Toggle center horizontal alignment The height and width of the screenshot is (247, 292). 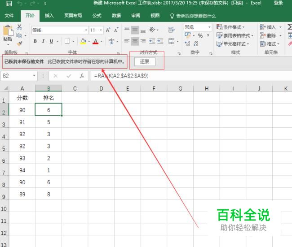tap(135, 41)
